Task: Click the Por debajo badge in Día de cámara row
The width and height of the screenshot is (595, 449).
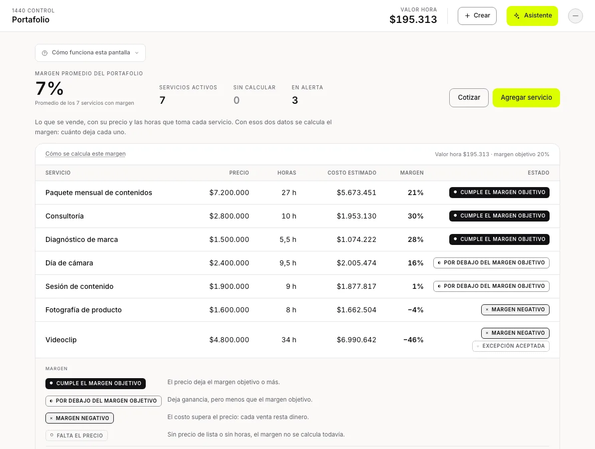Action: point(491,263)
